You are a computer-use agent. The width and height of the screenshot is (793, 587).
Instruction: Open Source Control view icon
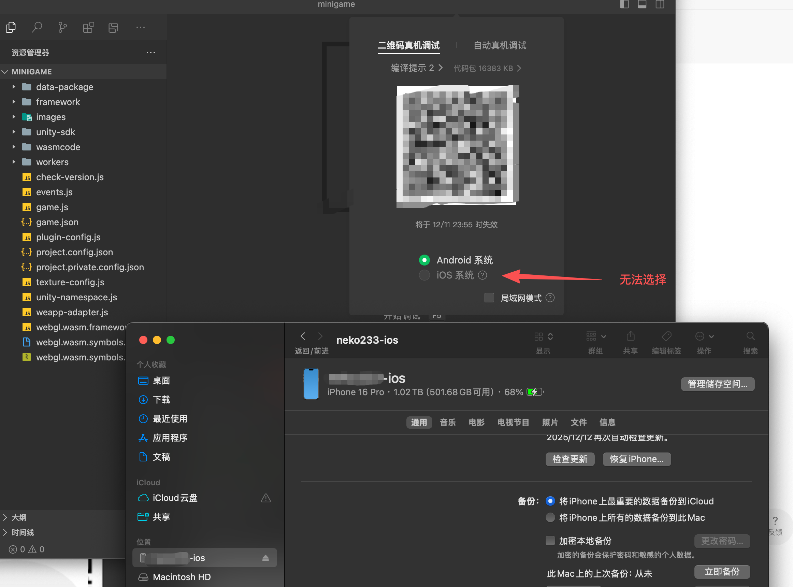[62, 27]
